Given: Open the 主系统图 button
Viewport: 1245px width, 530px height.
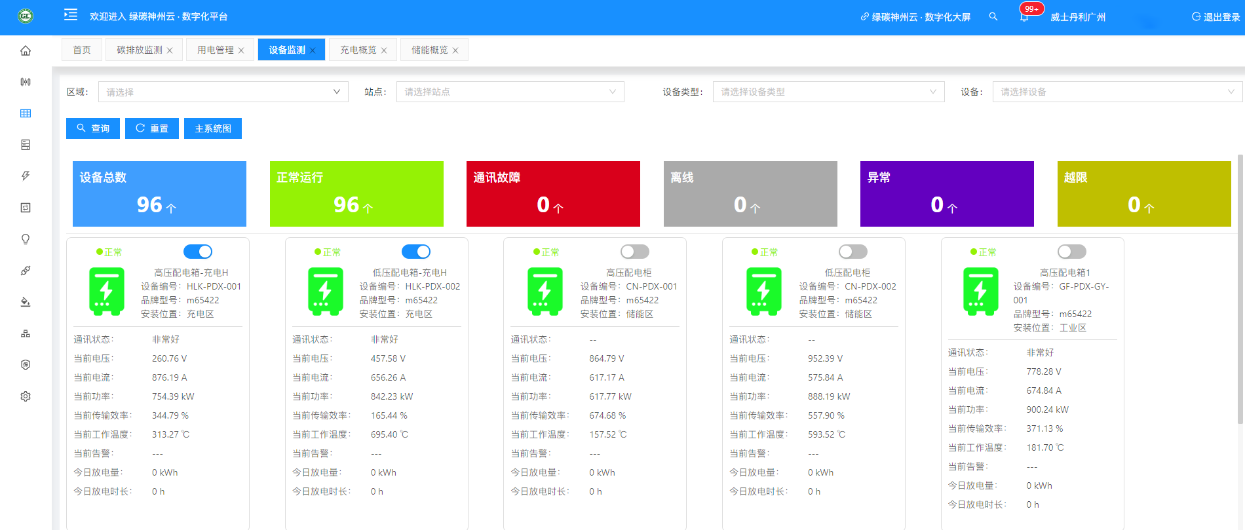Looking at the screenshot, I should click(213, 128).
